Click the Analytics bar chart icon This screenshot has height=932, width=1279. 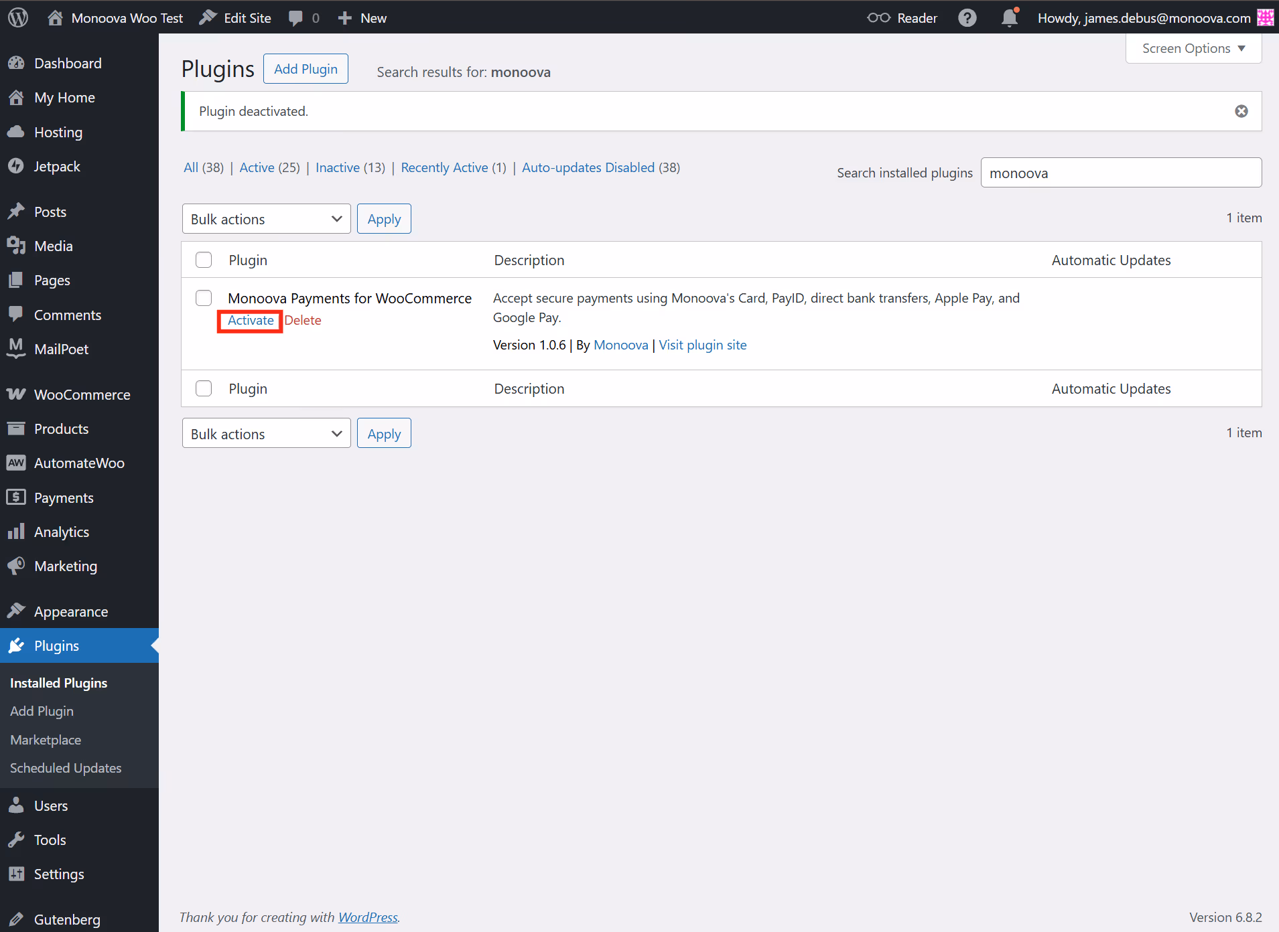[x=16, y=532]
